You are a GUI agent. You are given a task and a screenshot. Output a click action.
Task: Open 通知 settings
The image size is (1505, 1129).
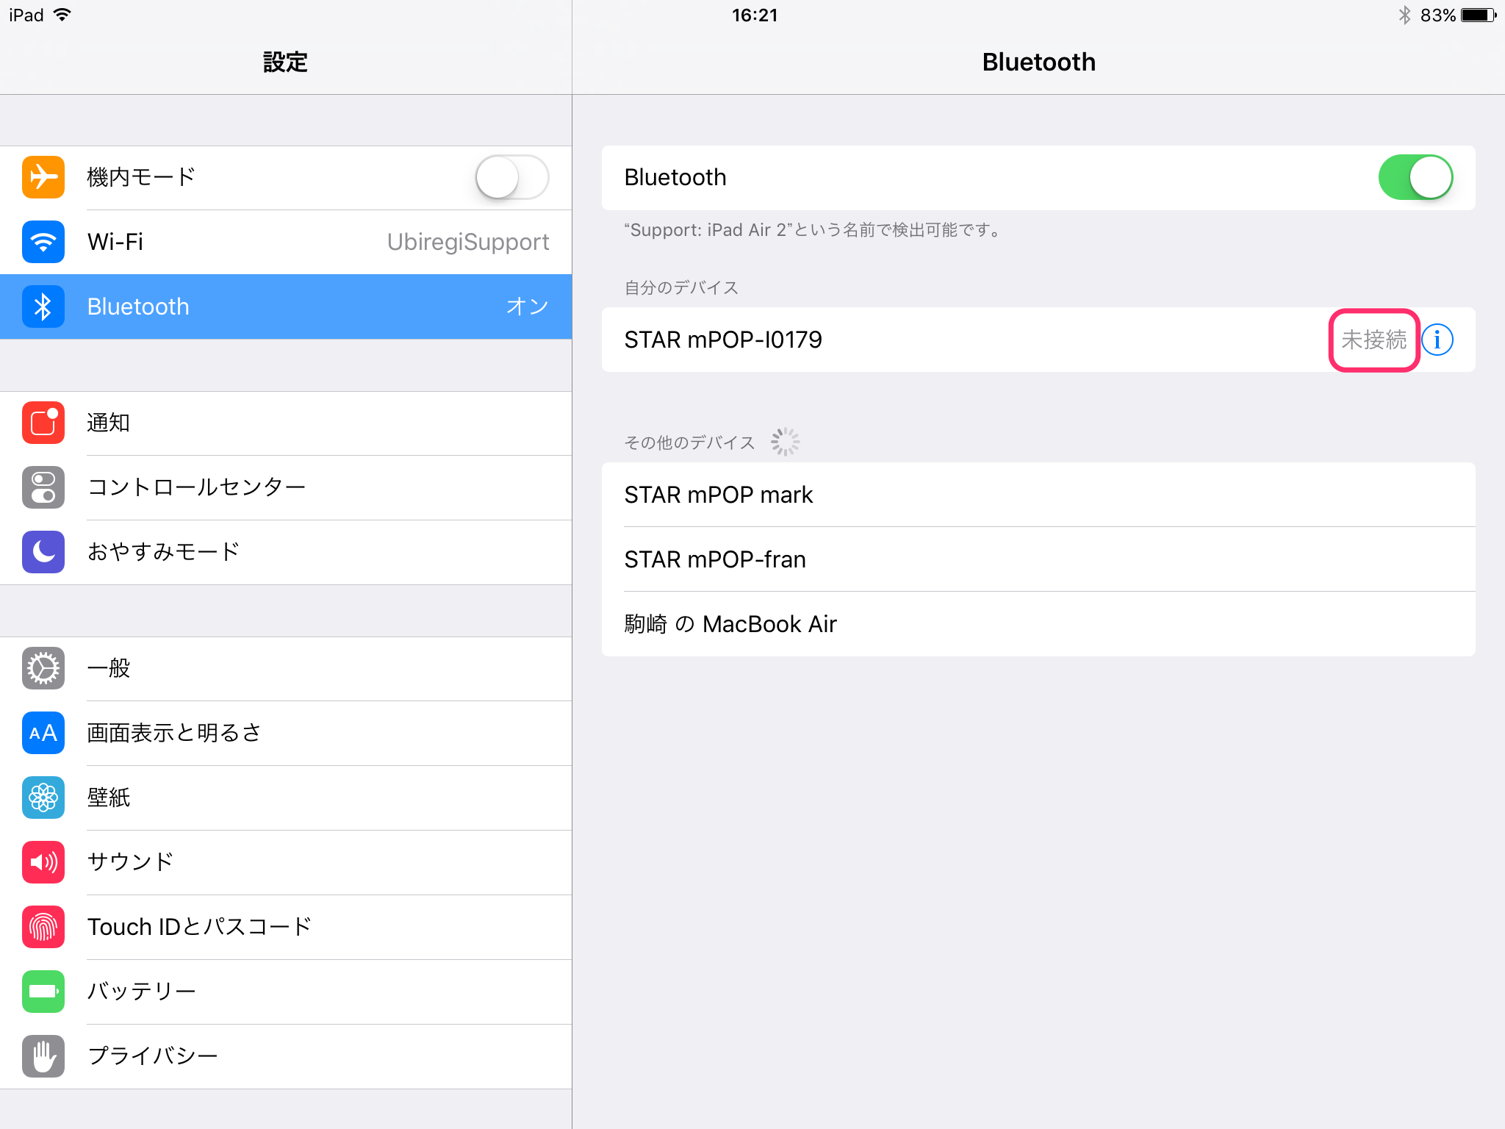pos(286,423)
